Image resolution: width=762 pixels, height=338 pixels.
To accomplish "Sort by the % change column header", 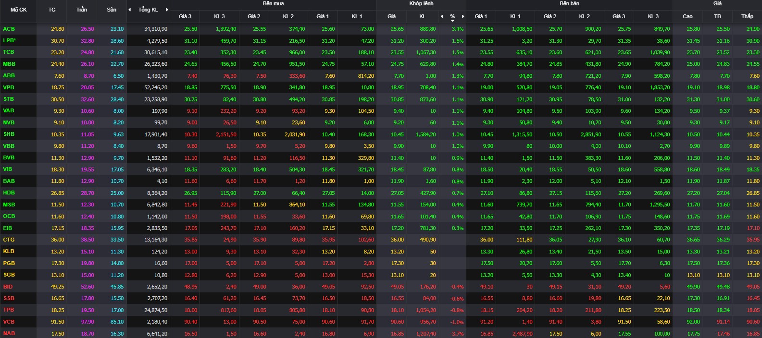I will click(x=452, y=17).
